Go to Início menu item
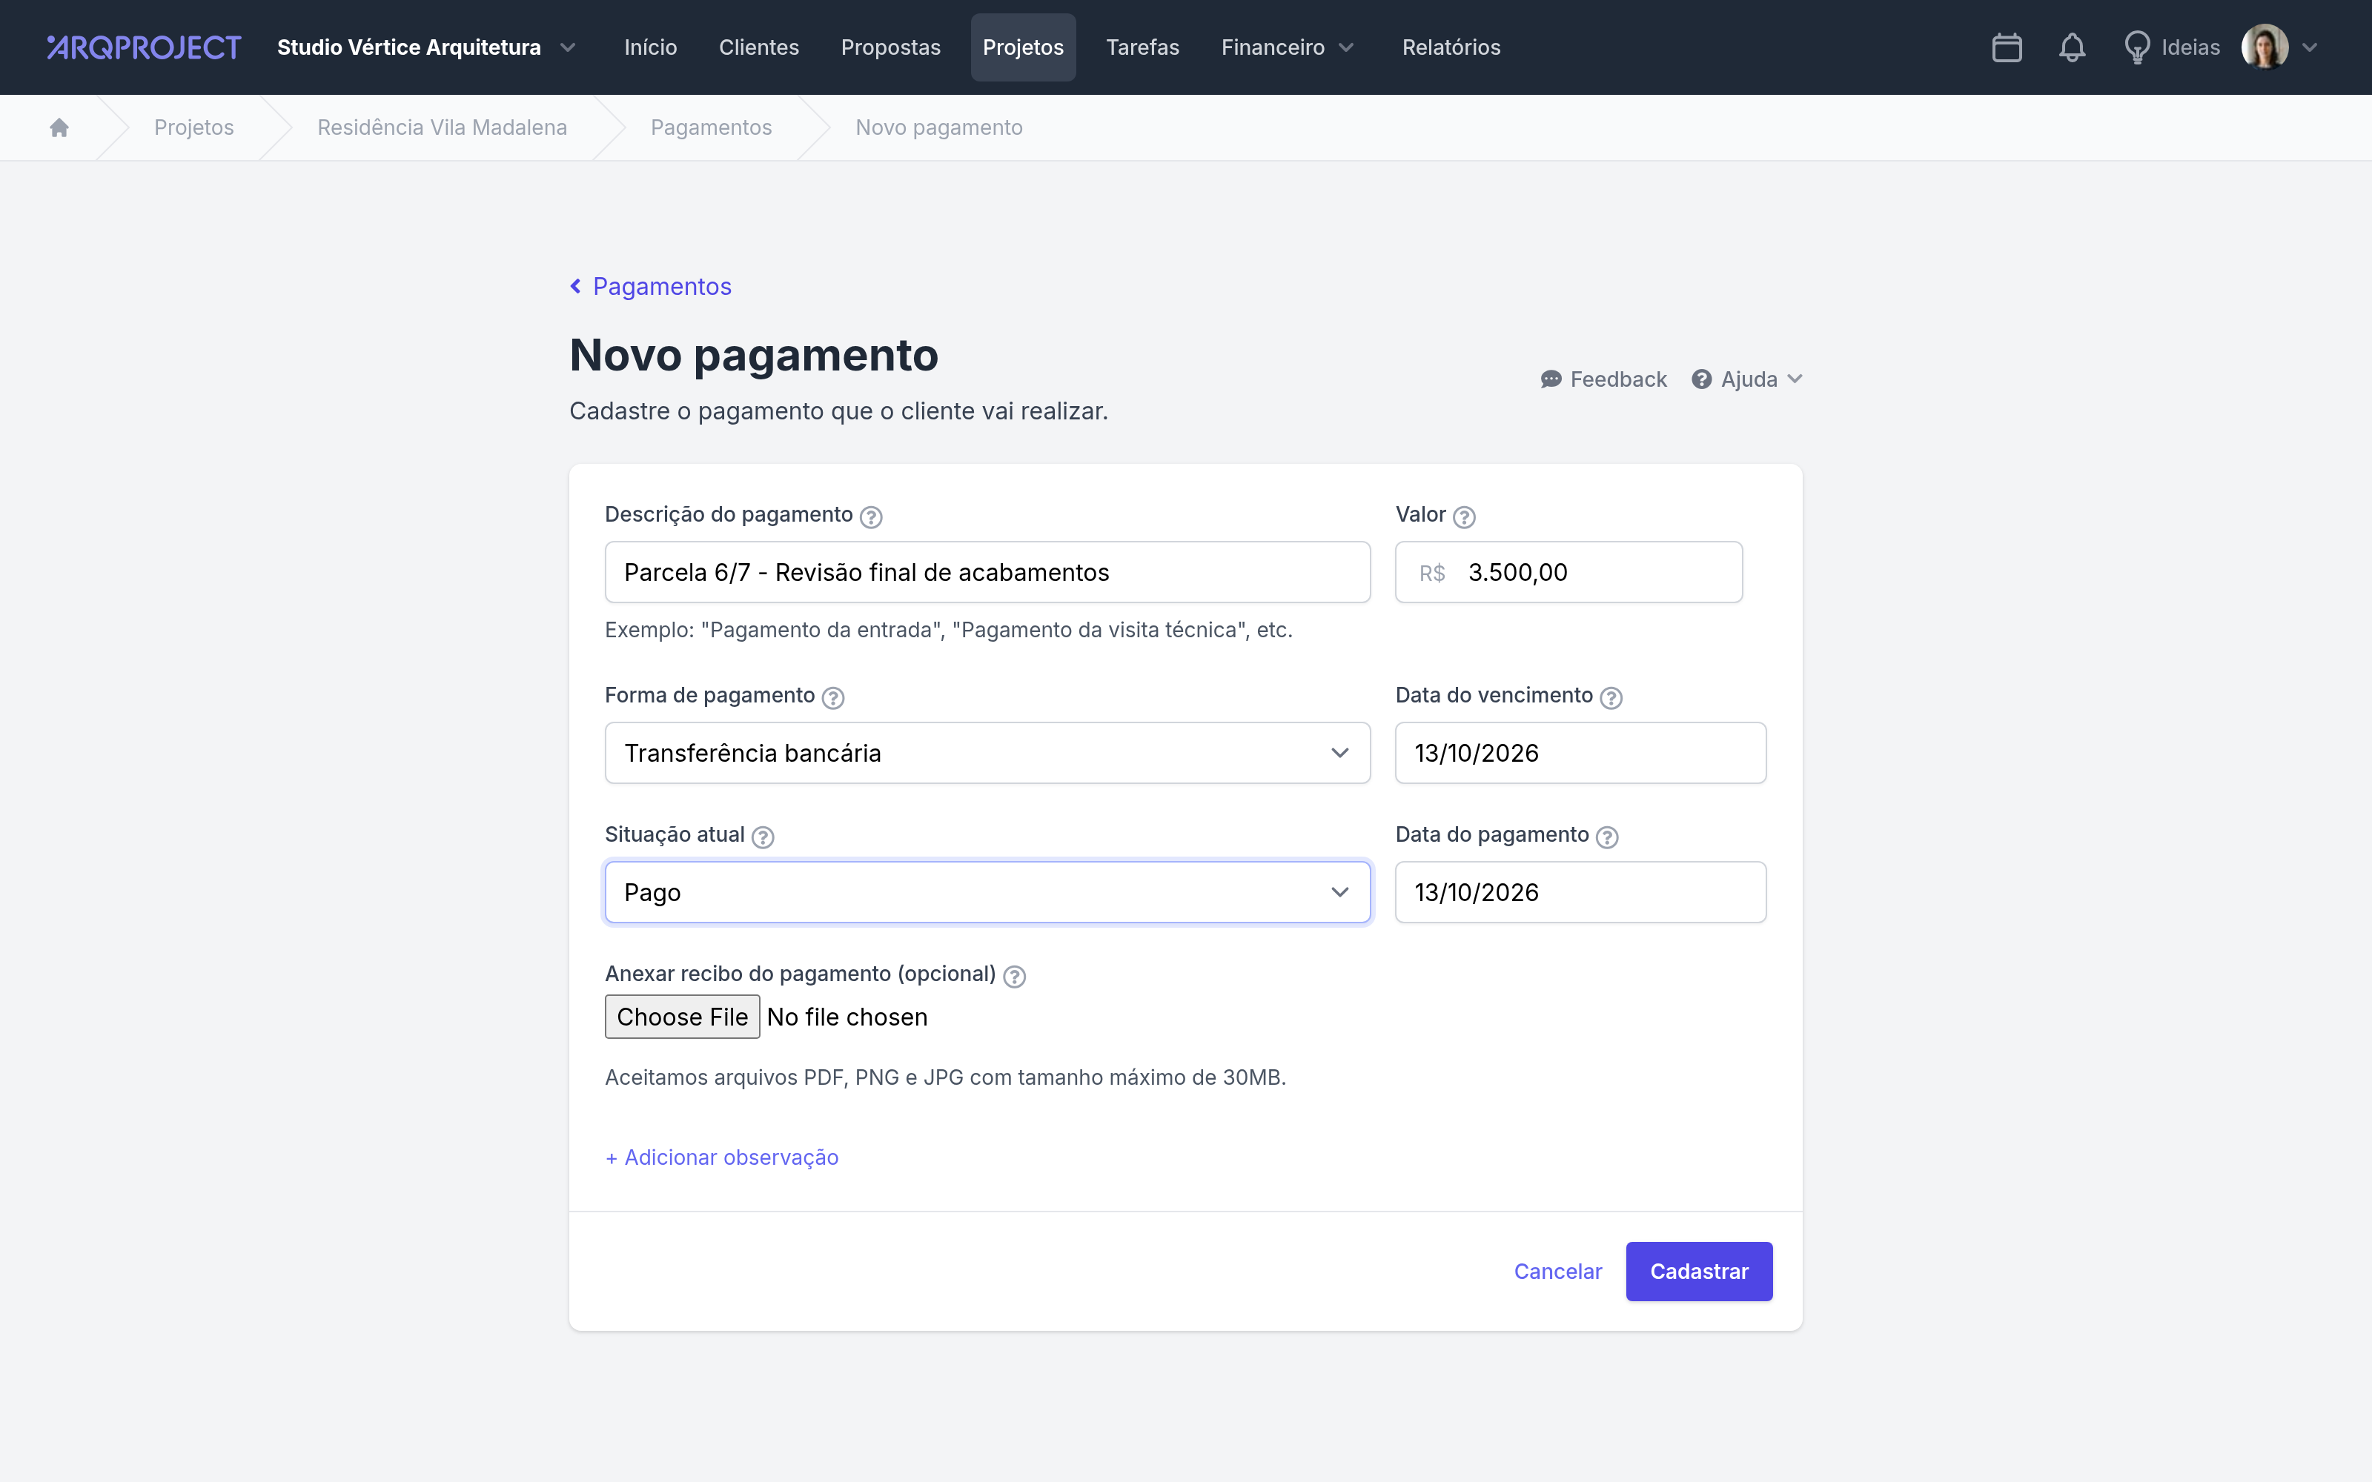The width and height of the screenshot is (2372, 1482). coord(651,47)
